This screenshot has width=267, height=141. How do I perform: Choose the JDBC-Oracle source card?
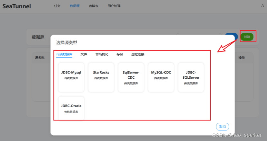(71, 108)
